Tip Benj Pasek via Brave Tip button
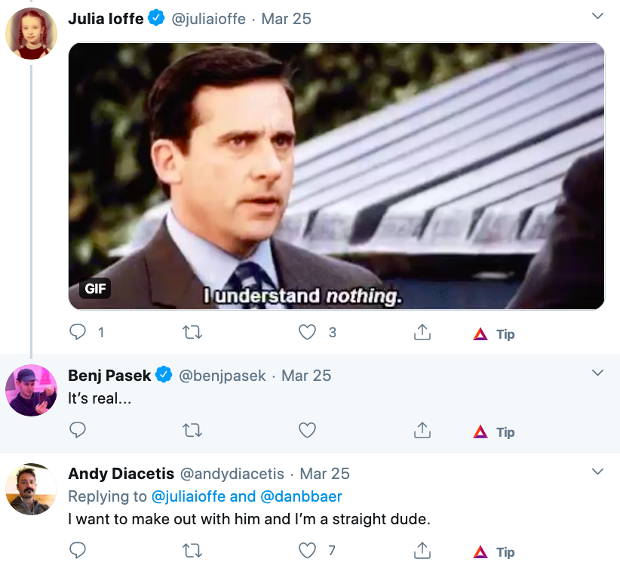 (494, 432)
